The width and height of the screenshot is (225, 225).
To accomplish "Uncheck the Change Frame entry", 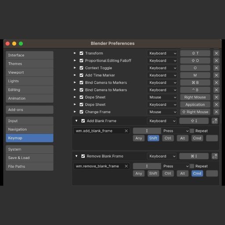I will click(x=81, y=112).
